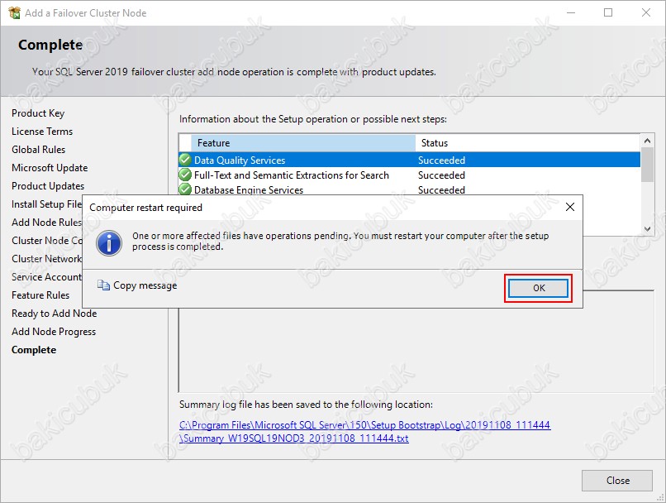The width and height of the screenshot is (666, 503).
Task: Click the Status column header
Action: (x=527, y=143)
